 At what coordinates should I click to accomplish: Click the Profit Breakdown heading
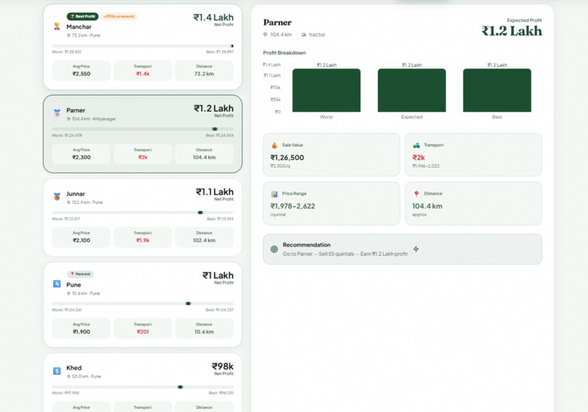[x=285, y=53]
